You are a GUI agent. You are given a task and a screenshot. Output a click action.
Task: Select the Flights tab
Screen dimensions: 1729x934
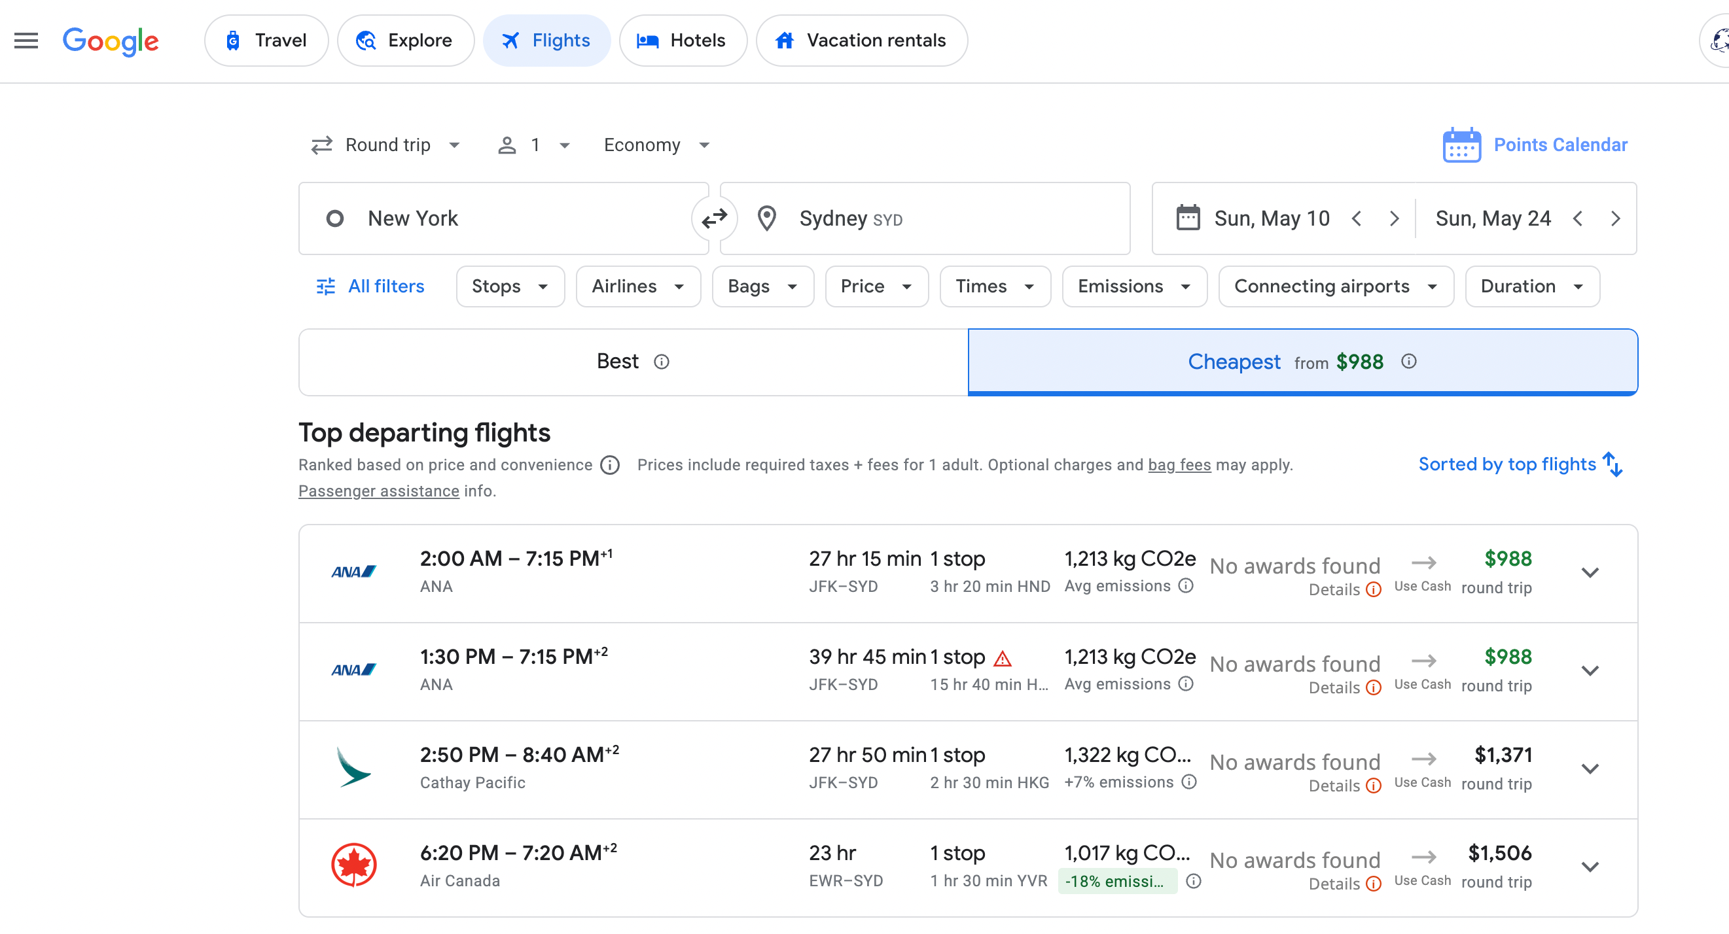(x=546, y=41)
